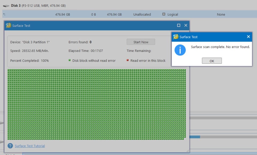Viewport: 257px width, 155px height.
Task: Click the blue disk map bar behind the window
Action: [195, 137]
